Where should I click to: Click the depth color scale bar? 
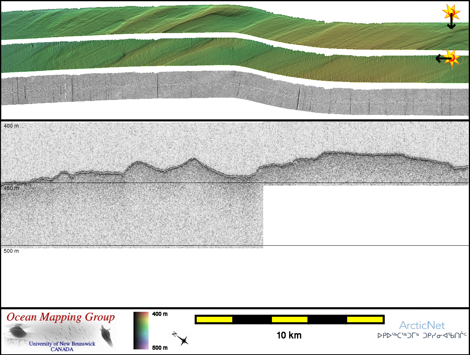(141, 331)
